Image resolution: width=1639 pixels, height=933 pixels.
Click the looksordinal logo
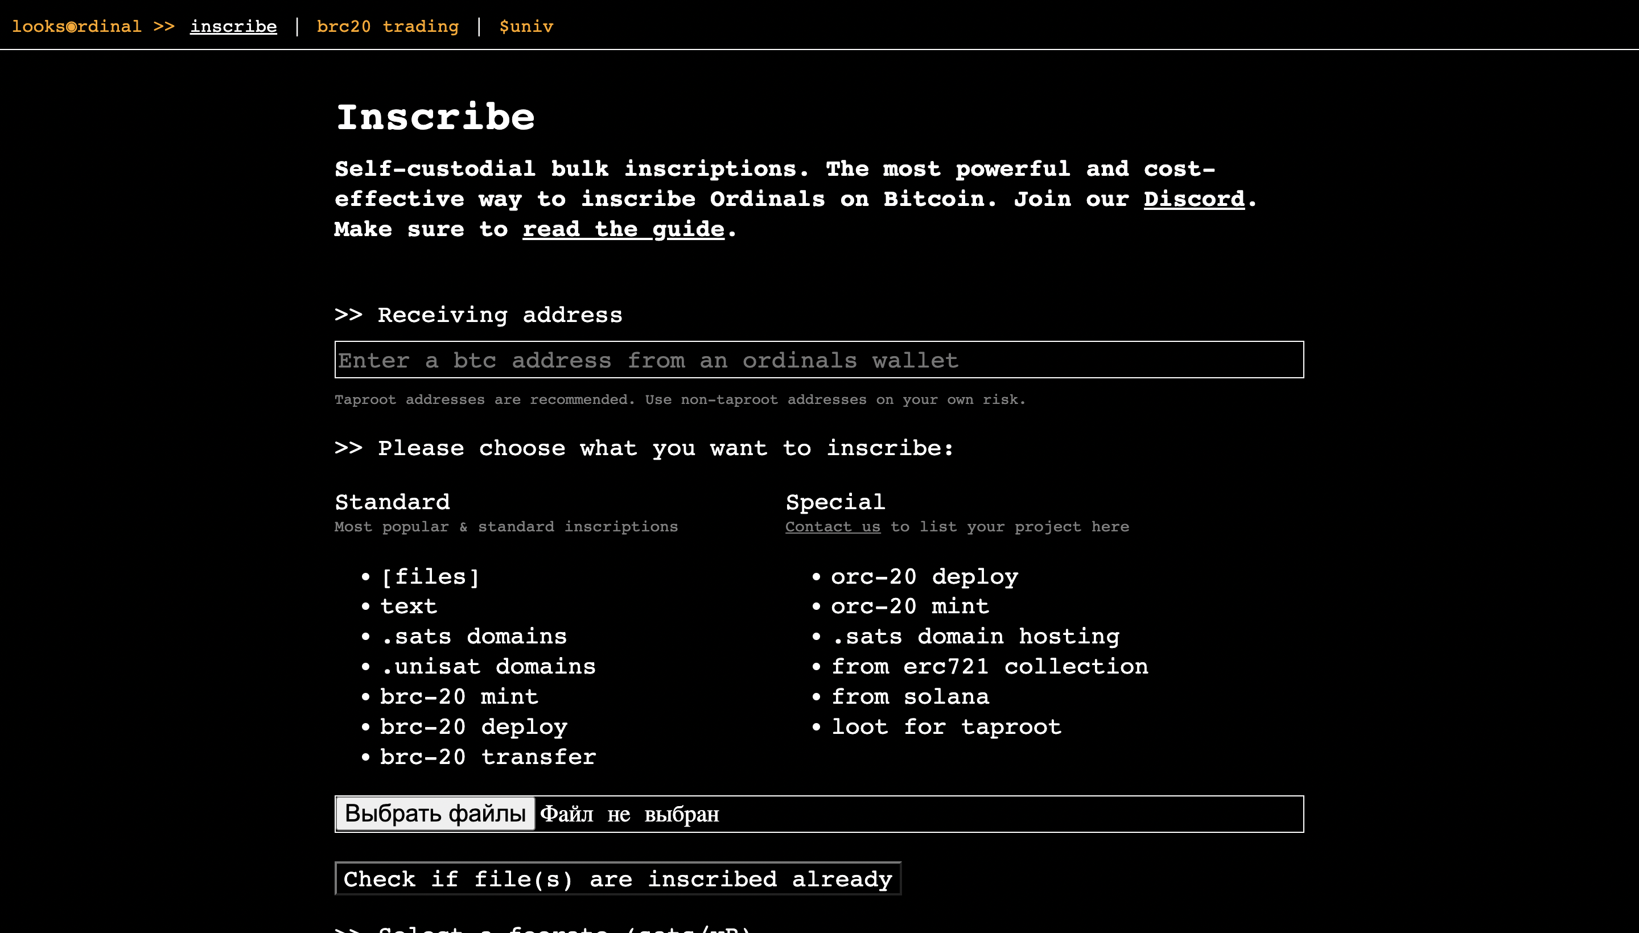77,26
